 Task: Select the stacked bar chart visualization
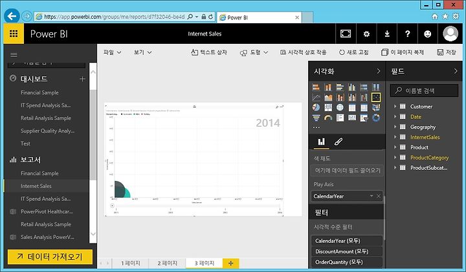coord(316,87)
